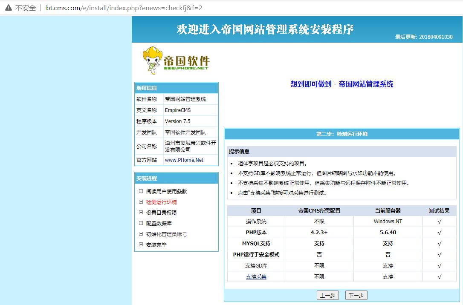Click the Version 7.5 value
Image resolution: width=463 pixels, height=305 pixels.
[x=177, y=121]
